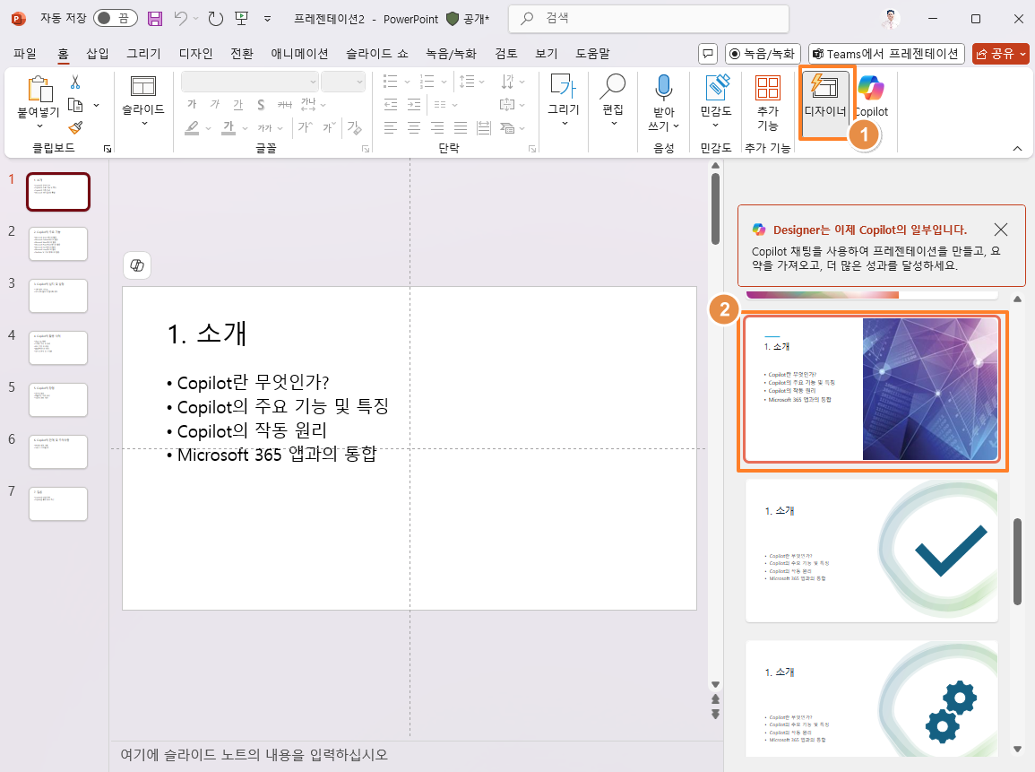Click the Comments speech bubble icon
The height and width of the screenshot is (772, 1035).
point(708,54)
